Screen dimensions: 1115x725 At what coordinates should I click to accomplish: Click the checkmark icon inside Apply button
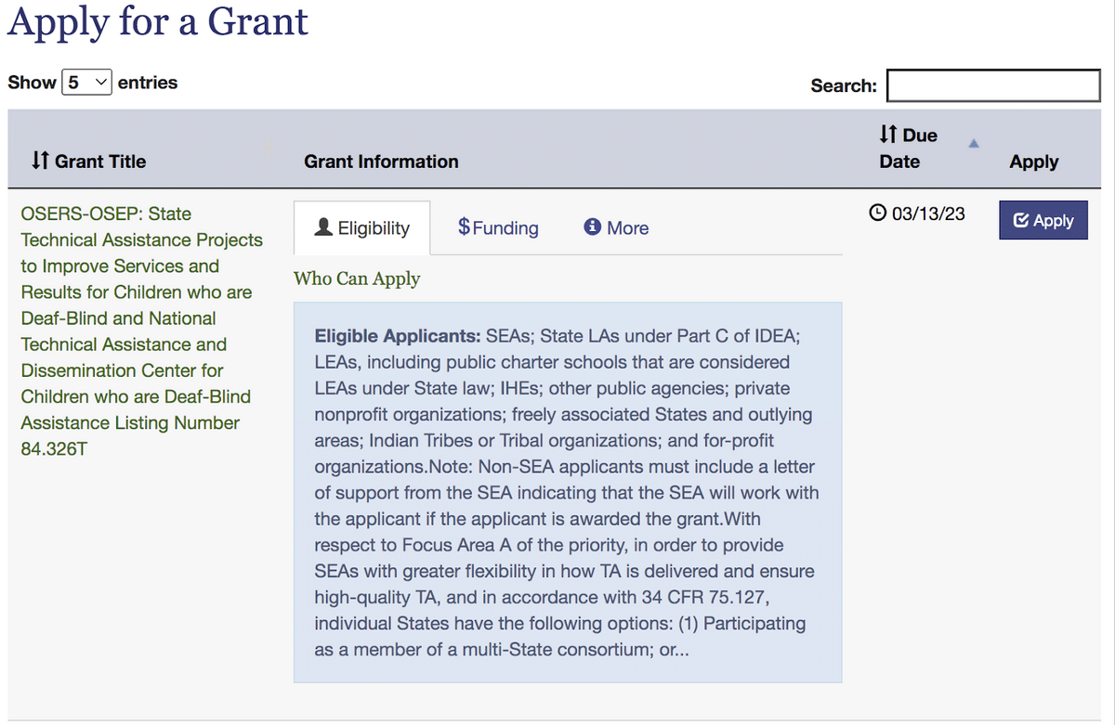pyautogui.click(x=1021, y=221)
